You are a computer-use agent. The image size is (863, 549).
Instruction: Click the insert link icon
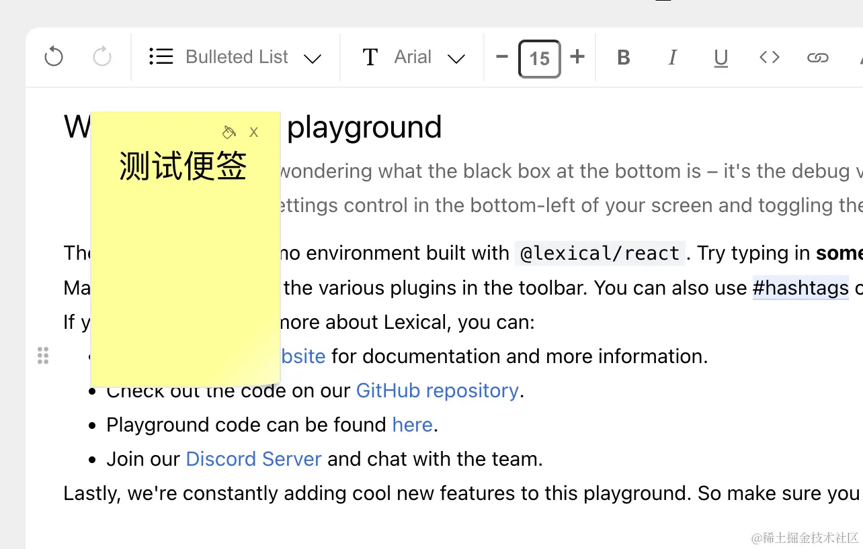pyautogui.click(x=817, y=58)
